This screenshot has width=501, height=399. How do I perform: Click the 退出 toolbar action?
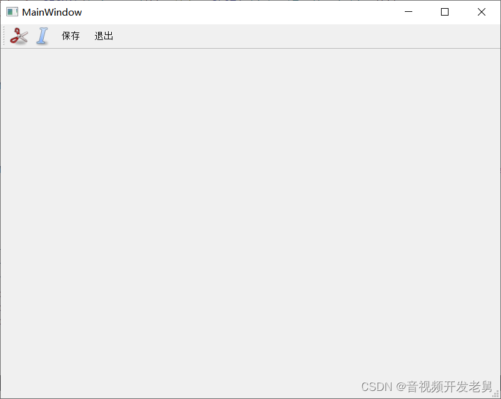pyautogui.click(x=104, y=36)
